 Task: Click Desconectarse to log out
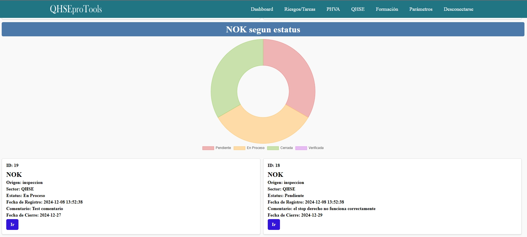[x=458, y=9]
